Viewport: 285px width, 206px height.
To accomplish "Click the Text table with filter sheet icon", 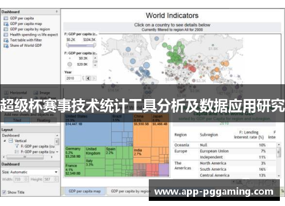I will click(6, 40).
